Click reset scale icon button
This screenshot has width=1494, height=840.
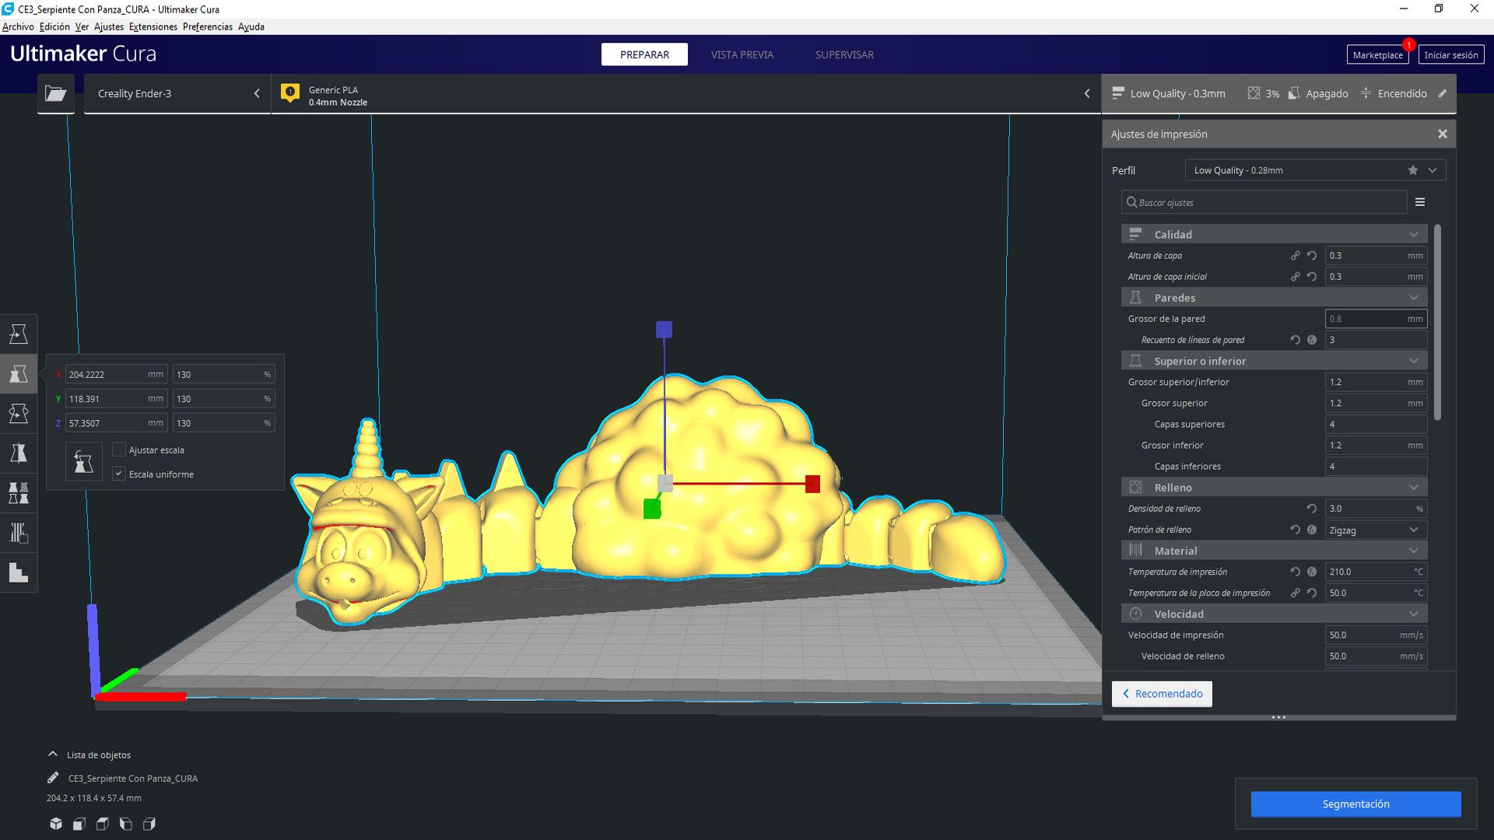click(83, 462)
